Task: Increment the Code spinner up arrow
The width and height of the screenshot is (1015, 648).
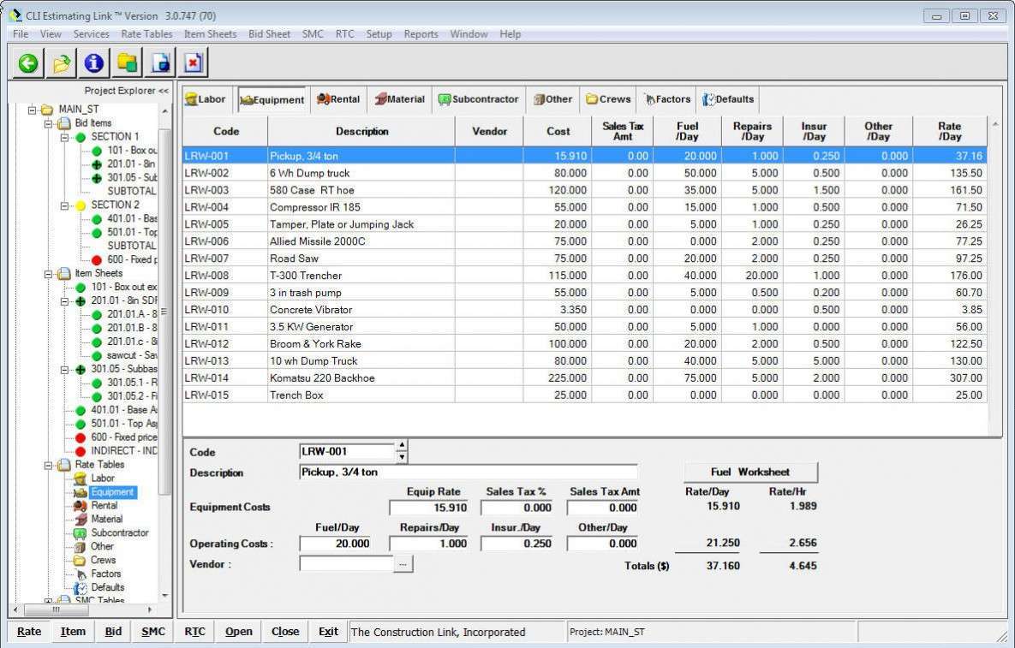Action: click(x=402, y=446)
